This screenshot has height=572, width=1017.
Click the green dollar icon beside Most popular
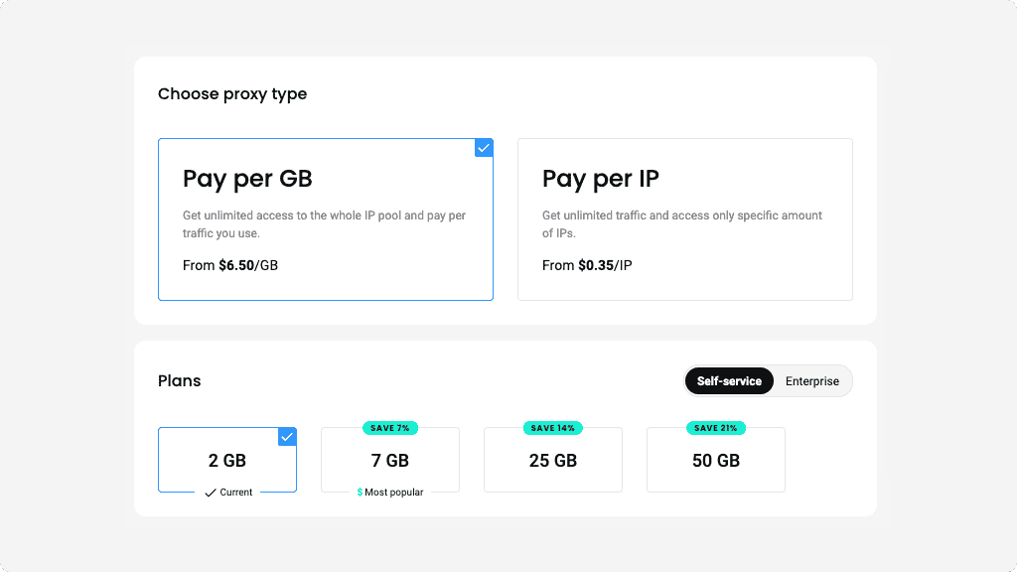[360, 493]
